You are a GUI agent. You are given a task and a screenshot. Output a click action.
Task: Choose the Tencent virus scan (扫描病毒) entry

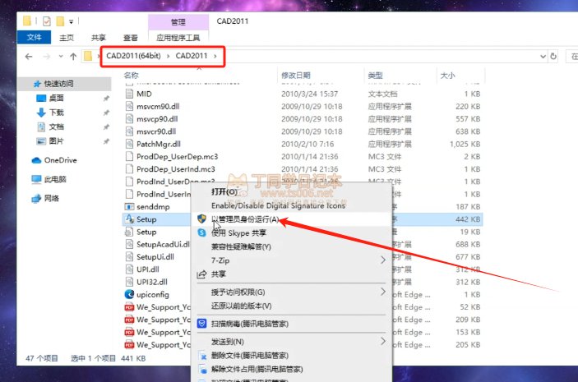(x=250, y=324)
